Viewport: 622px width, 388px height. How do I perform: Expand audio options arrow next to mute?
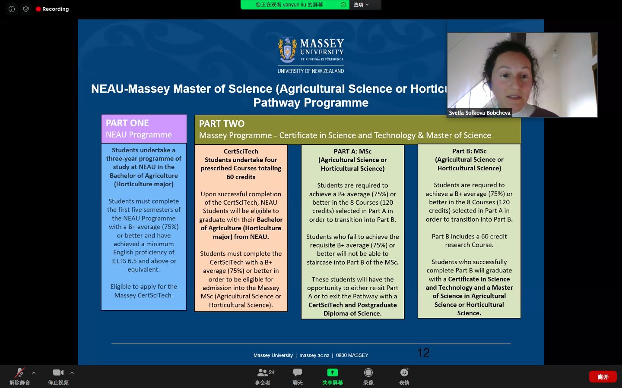point(34,373)
